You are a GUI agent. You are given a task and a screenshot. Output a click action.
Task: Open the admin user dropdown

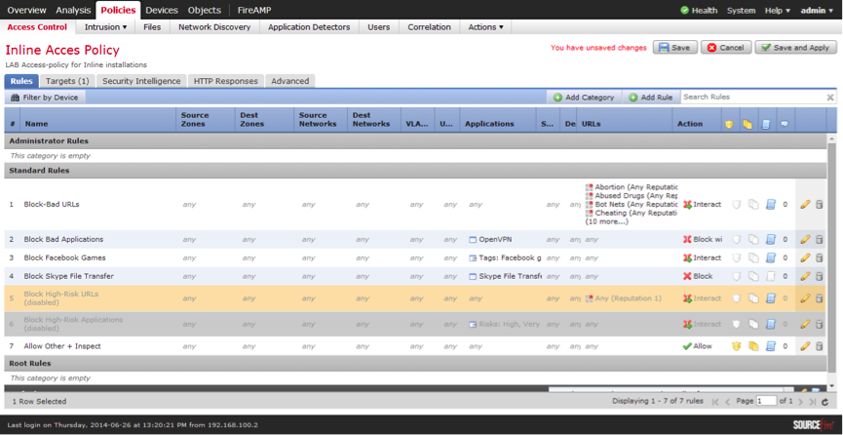[818, 10]
